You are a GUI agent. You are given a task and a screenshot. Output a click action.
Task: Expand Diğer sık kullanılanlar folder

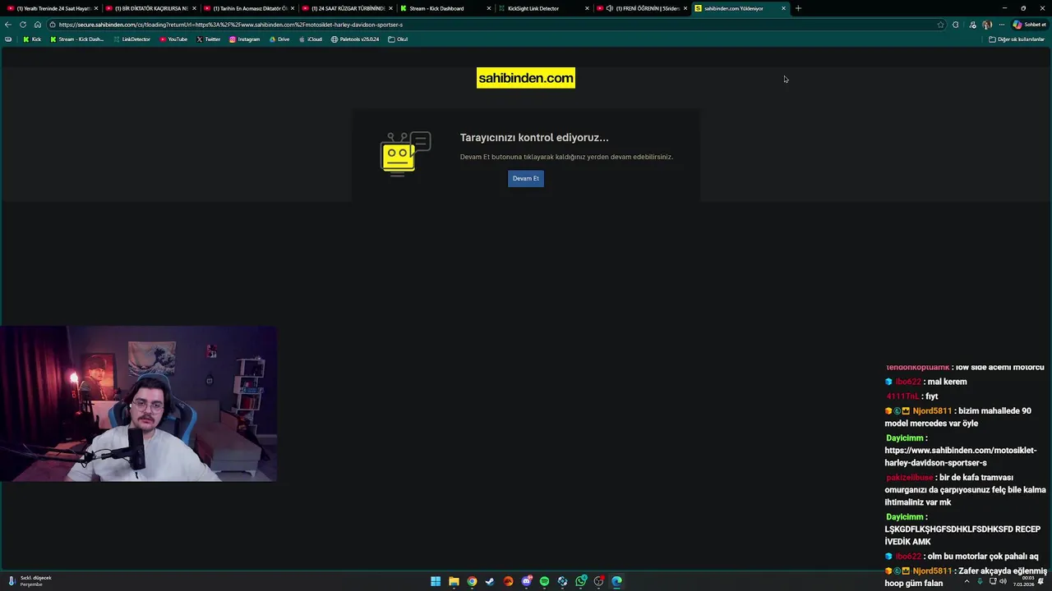tap(1017, 39)
